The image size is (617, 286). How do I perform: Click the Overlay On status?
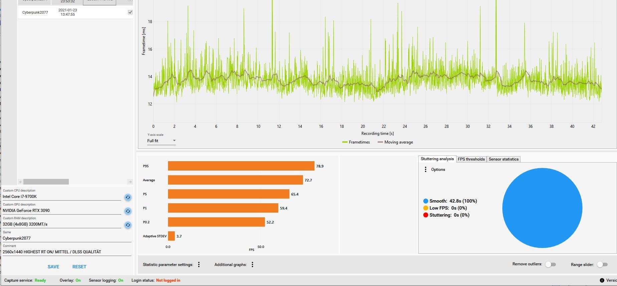click(70, 280)
